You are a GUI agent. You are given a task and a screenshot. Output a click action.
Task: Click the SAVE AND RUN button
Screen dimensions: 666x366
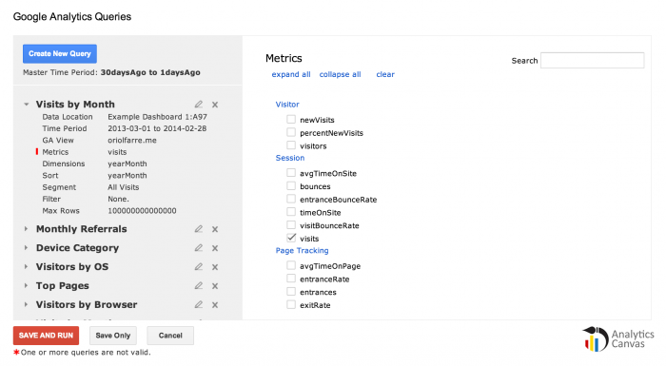[46, 336]
